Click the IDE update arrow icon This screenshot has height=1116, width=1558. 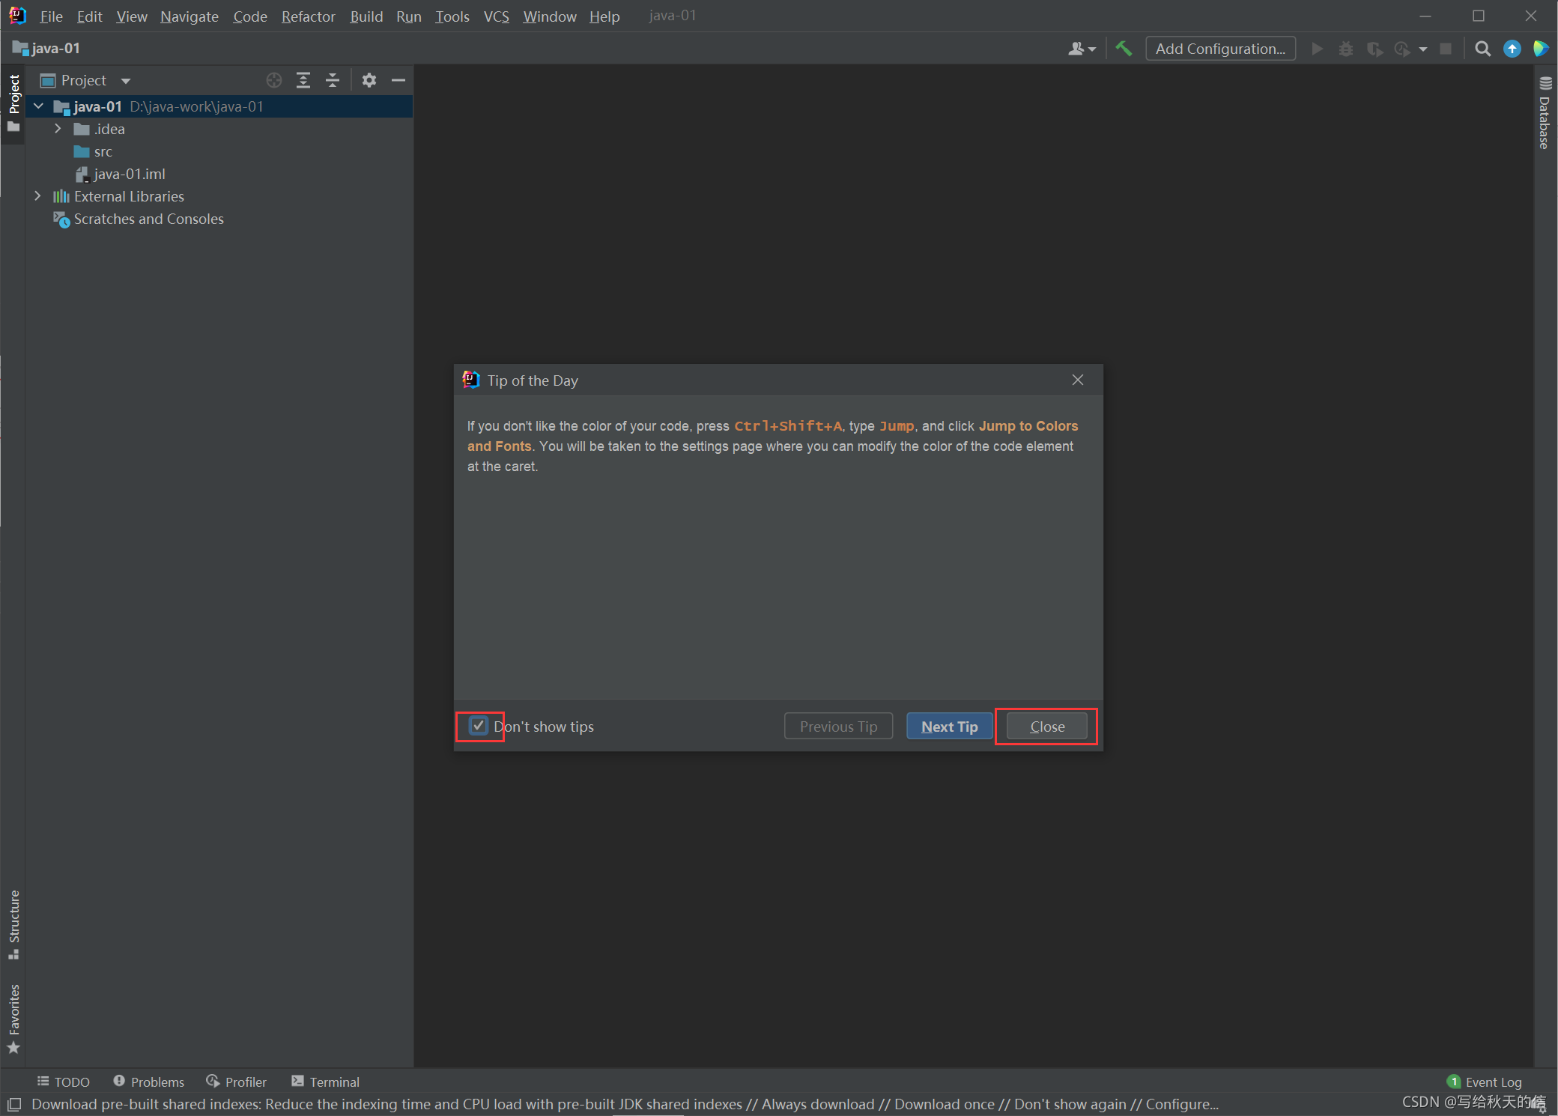click(1512, 49)
